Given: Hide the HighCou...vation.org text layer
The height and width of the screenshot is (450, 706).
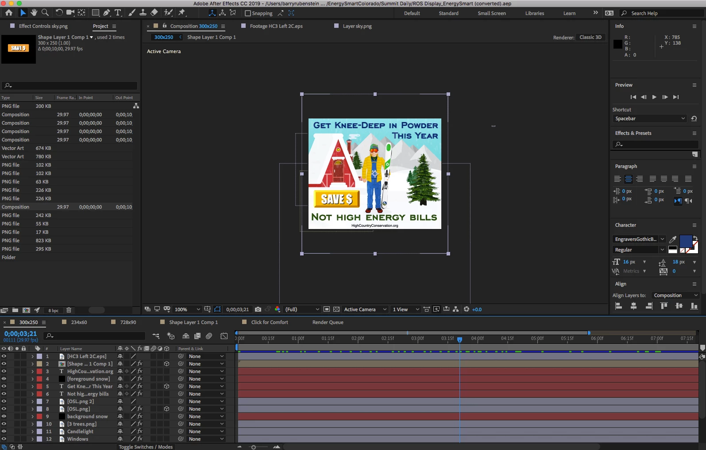Looking at the screenshot, I should click(x=4, y=371).
